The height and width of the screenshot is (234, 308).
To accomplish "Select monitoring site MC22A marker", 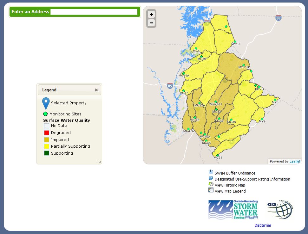I will point(200,103).
